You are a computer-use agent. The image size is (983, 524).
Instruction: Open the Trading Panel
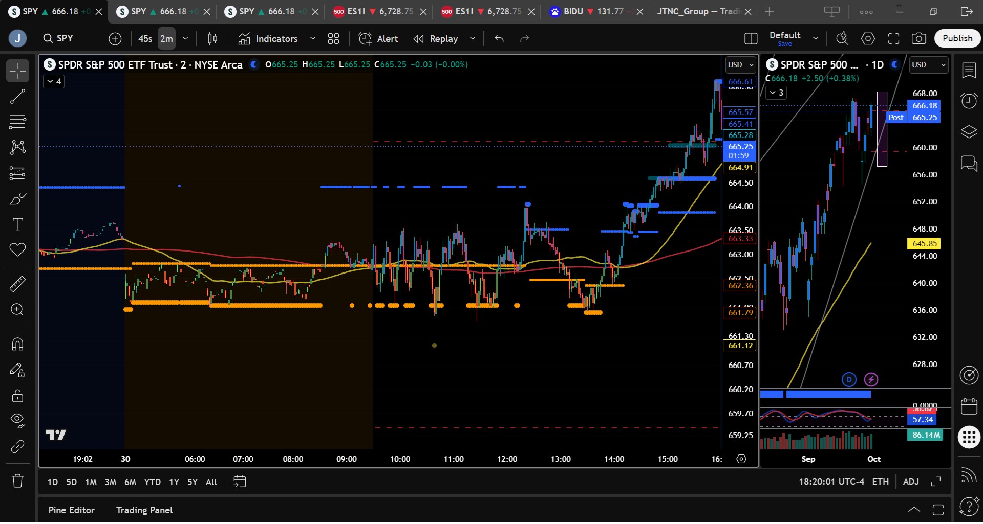click(x=144, y=510)
